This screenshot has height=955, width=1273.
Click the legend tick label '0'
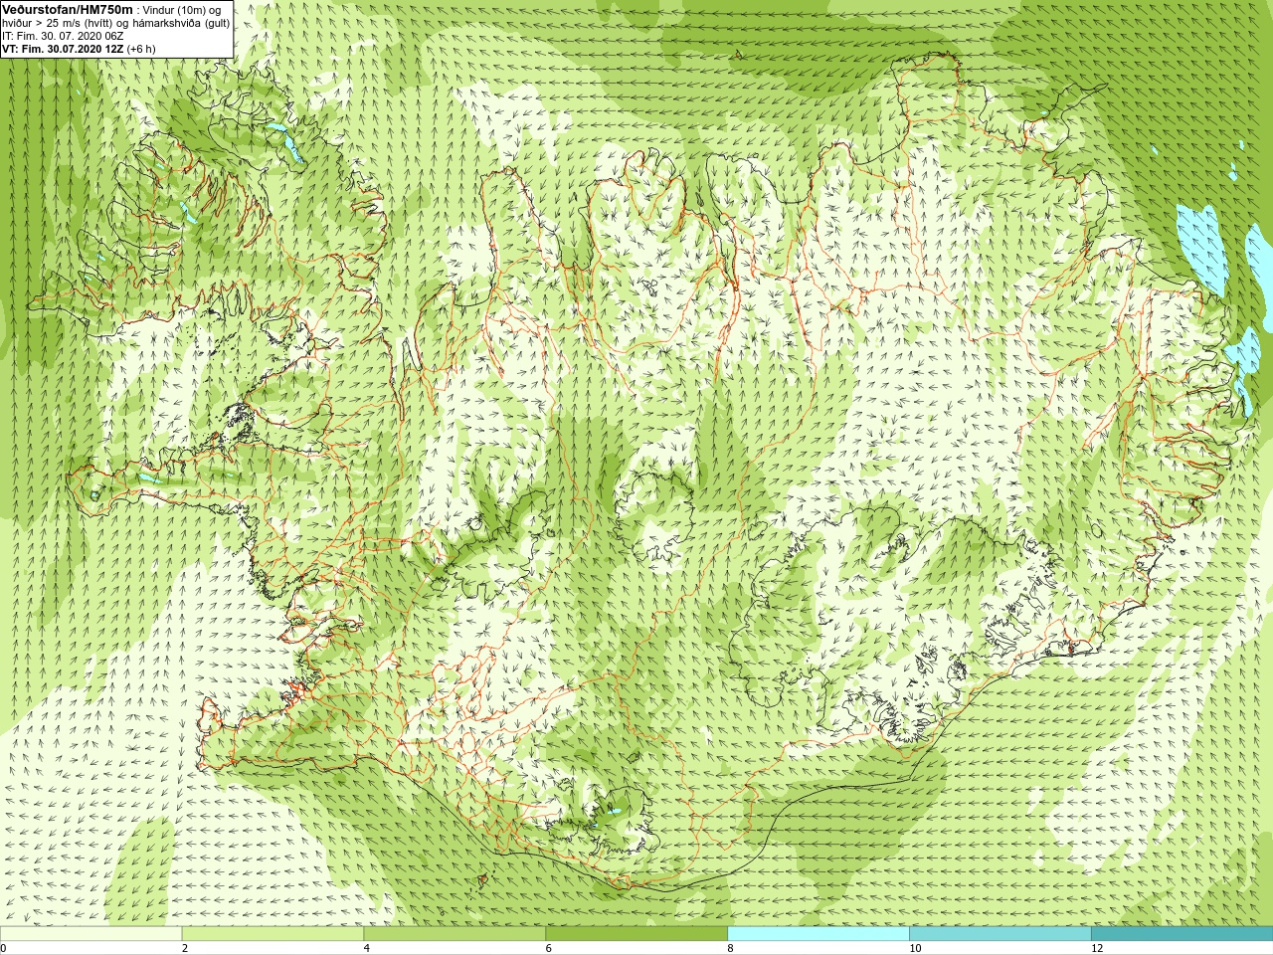[x=3, y=948]
